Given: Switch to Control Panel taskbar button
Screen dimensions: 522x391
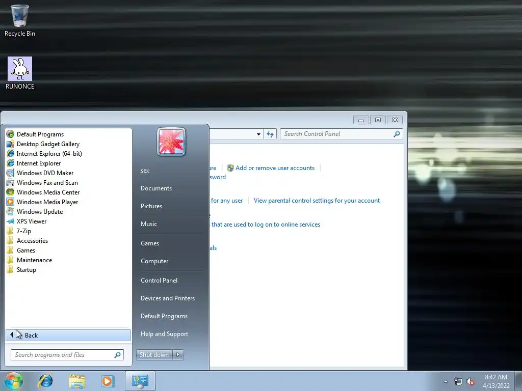Looking at the screenshot, I should pos(140,381).
